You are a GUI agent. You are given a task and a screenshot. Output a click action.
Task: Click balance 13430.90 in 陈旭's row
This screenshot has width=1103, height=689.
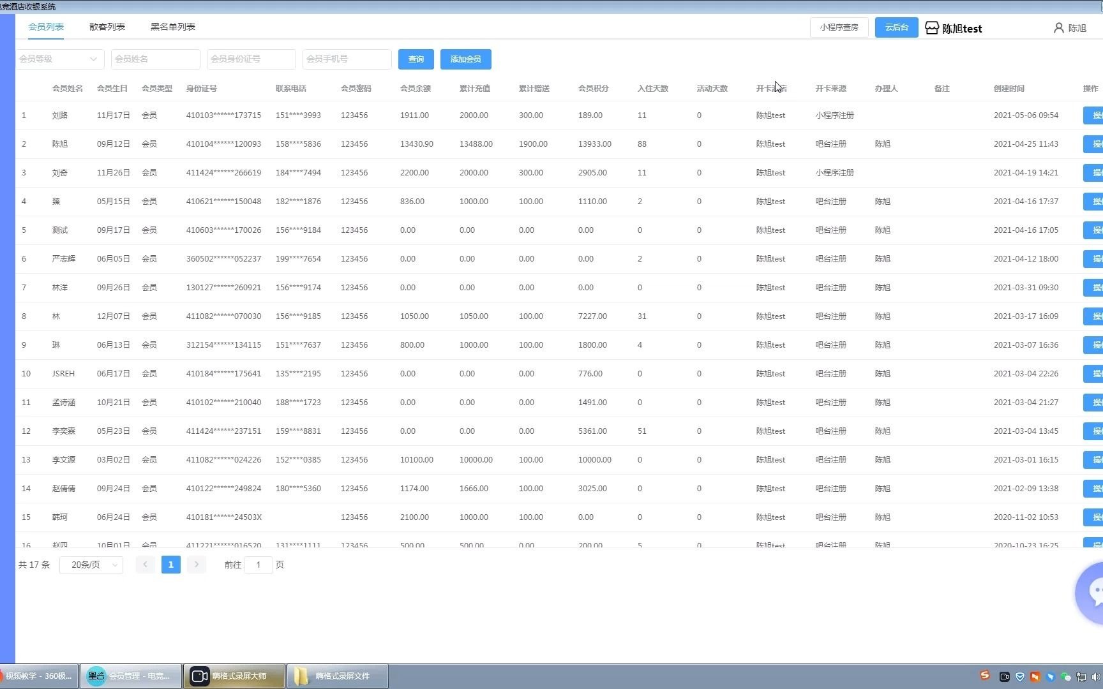[x=417, y=144]
